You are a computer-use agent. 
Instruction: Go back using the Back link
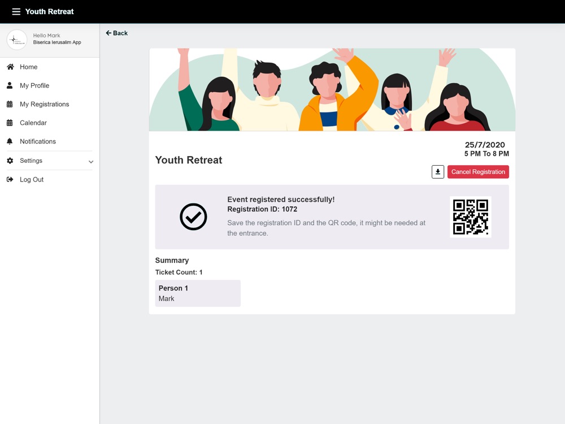117,33
